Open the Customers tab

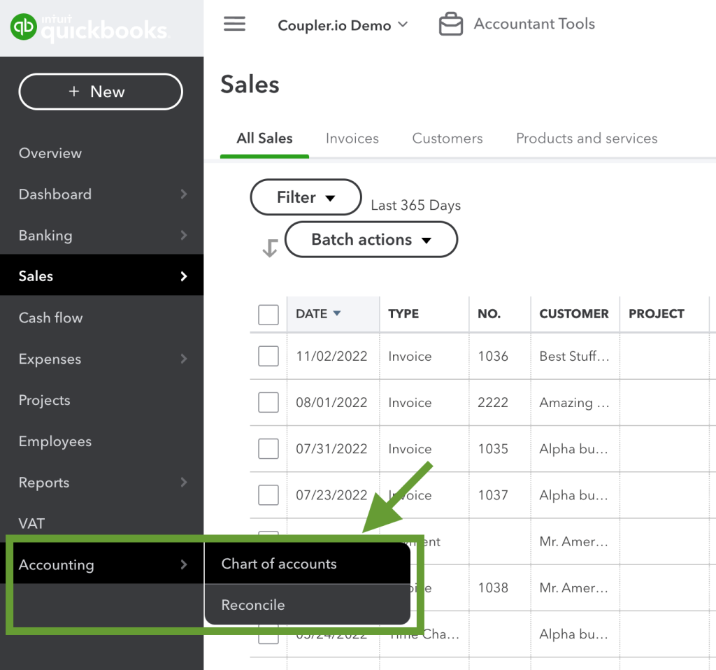point(447,138)
